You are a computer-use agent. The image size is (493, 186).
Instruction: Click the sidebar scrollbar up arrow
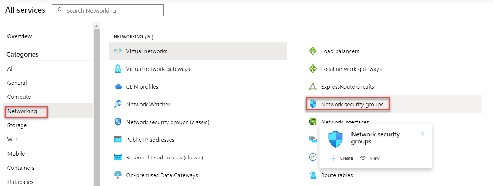96,26
